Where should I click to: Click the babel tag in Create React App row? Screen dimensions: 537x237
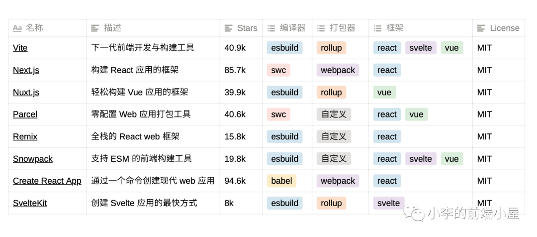(281, 181)
